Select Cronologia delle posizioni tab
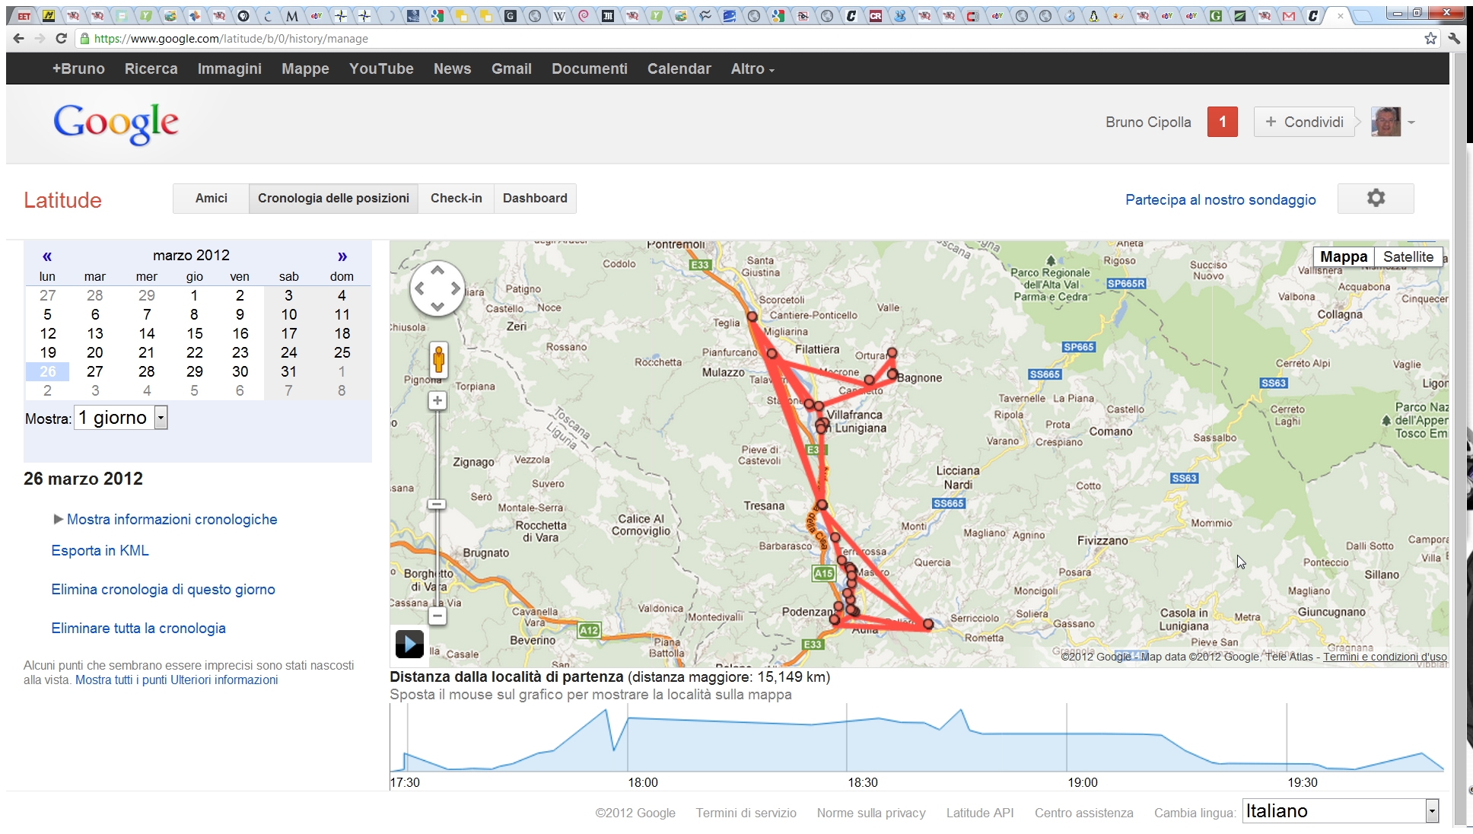1473x834 pixels. click(x=333, y=199)
